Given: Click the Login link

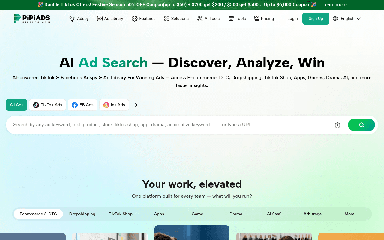Looking at the screenshot, I should coord(292,19).
